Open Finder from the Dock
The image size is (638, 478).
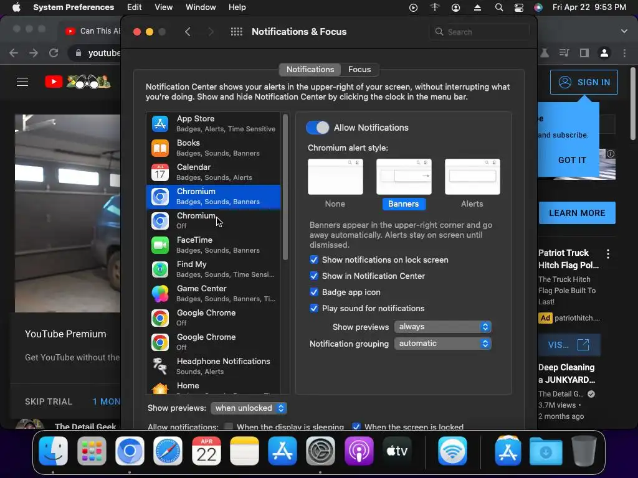[x=54, y=451]
